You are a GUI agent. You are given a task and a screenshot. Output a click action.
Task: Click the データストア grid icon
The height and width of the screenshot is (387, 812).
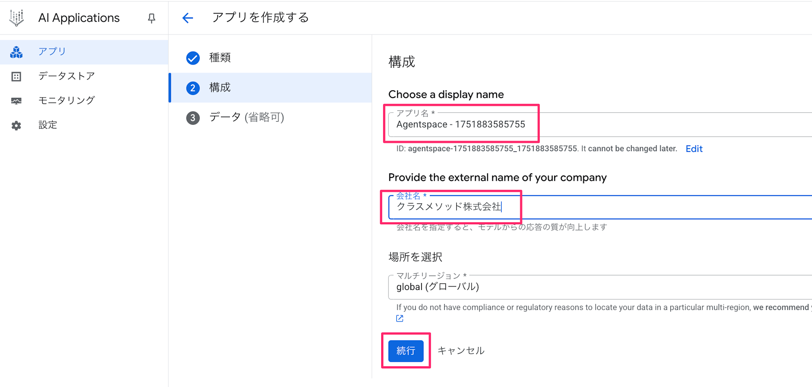tap(16, 76)
